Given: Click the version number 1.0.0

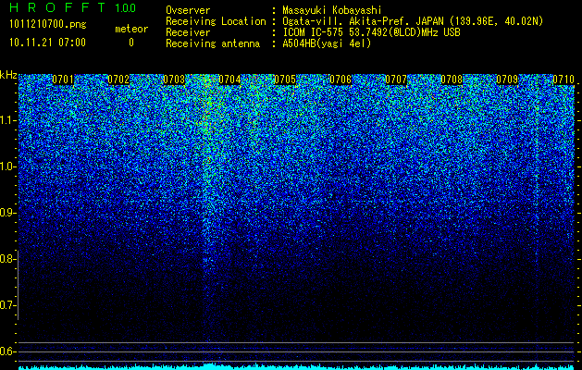Looking at the screenshot, I should (125, 7).
